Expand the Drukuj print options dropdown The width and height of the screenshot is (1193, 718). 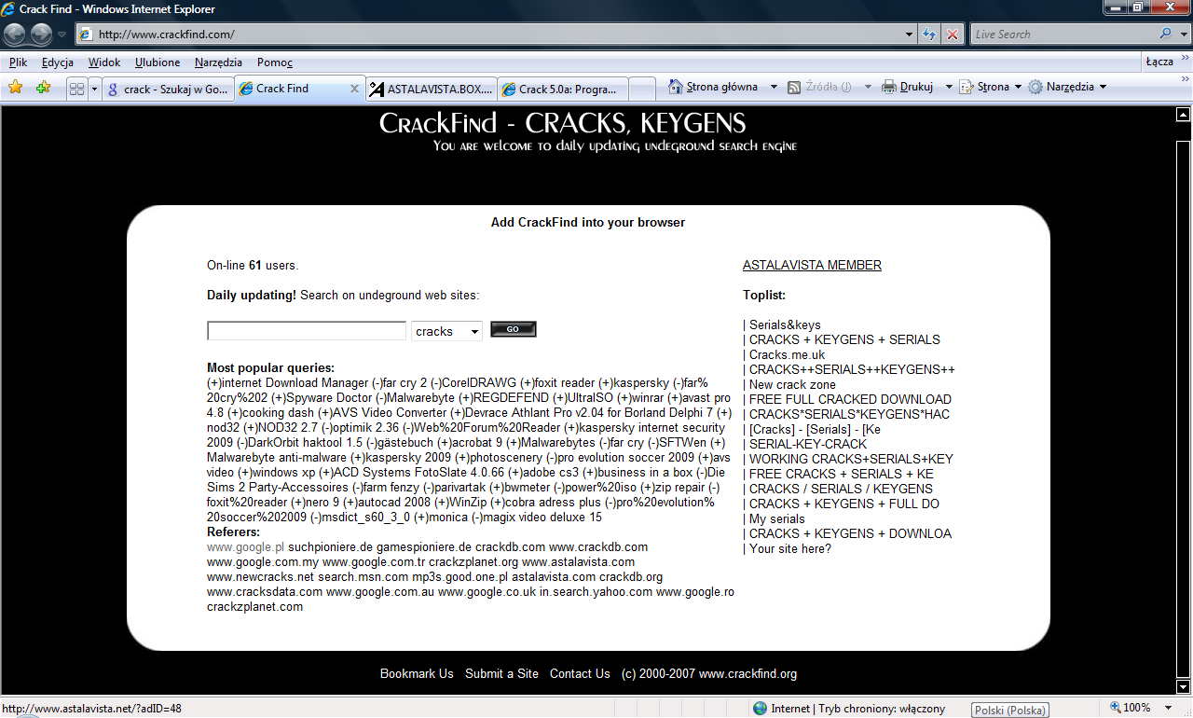click(x=949, y=87)
